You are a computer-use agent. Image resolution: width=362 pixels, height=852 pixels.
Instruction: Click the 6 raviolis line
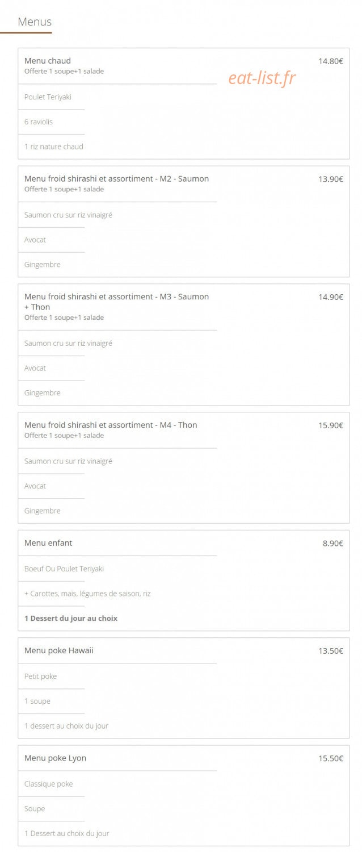(39, 122)
